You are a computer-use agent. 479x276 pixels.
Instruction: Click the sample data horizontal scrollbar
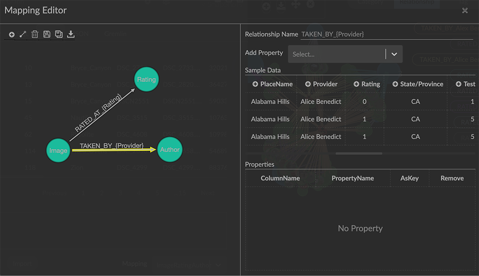click(359, 154)
